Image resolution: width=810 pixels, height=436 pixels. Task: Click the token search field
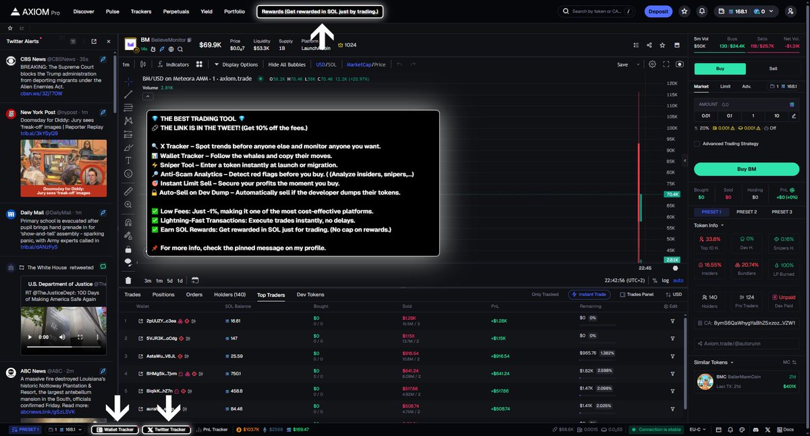pos(597,11)
